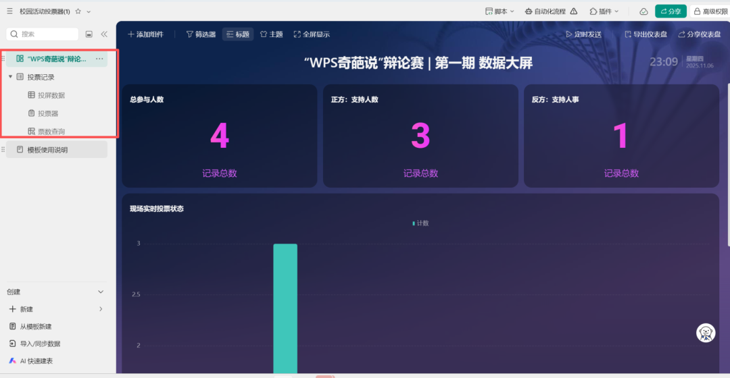Switch to 全屏显示
Viewport: 730px width, 378px height.
312,34
